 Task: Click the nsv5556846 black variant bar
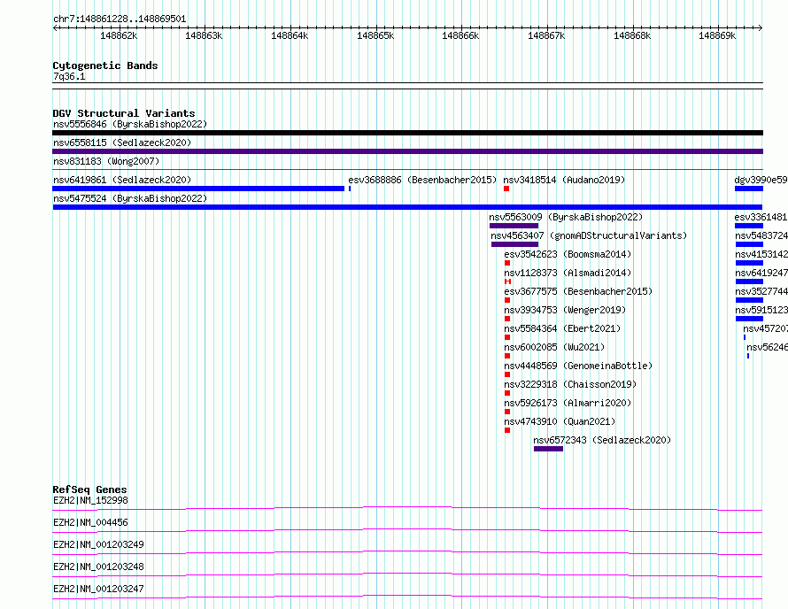407,133
